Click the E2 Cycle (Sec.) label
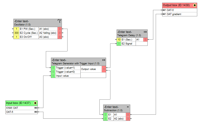 pos(29,33)
